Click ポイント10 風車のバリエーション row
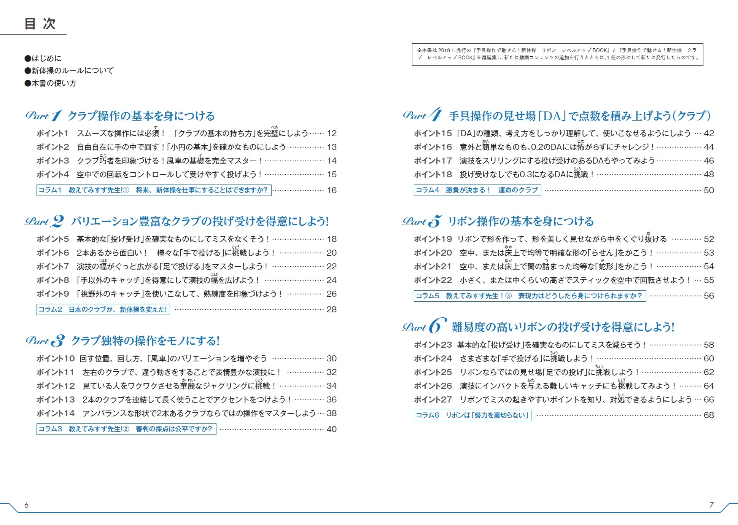 coord(186,358)
